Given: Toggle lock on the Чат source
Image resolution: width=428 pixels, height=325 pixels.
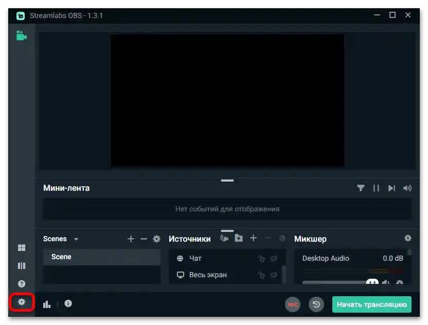Looking at the screenshot, I should [261, 258].
